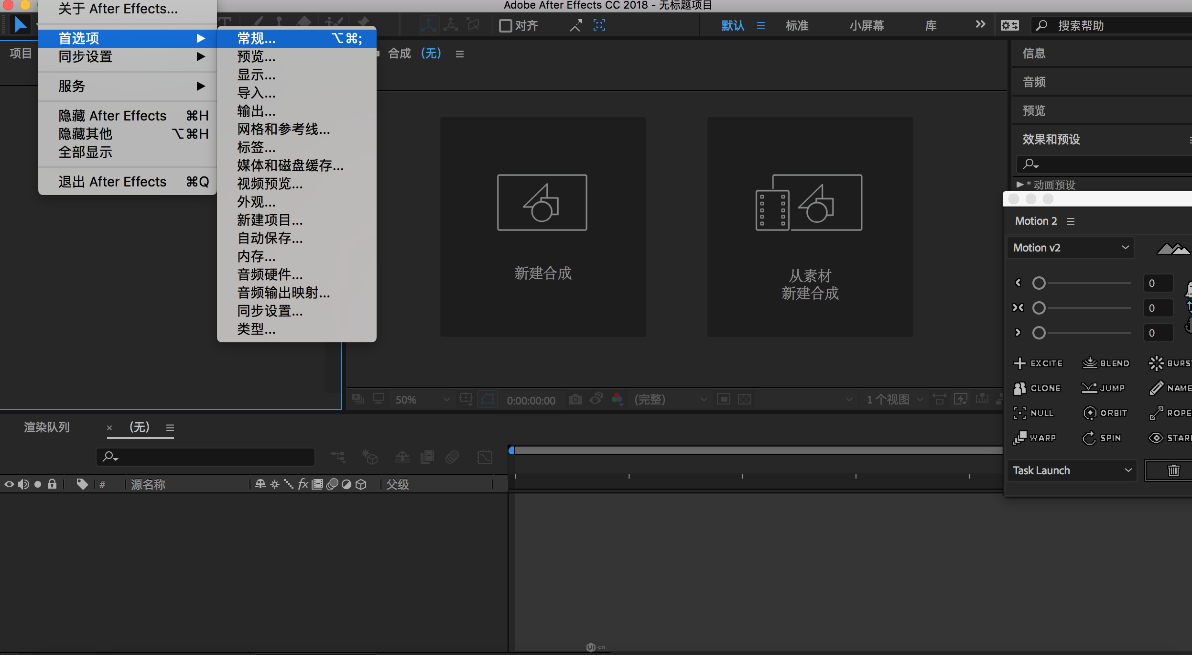Open the Task Launch dropdown
This screenshot has height=655, width=1192.
(1072, 470)
